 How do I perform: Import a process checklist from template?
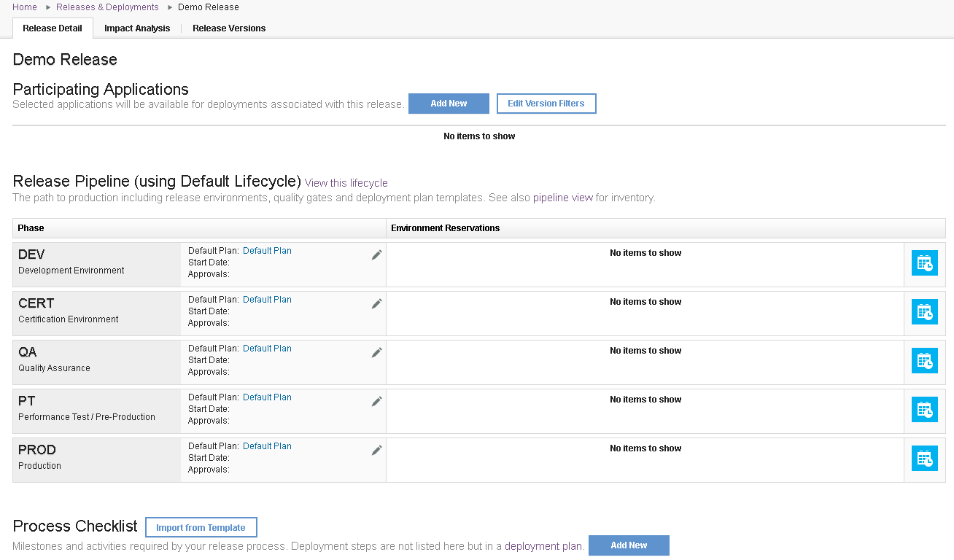click(x=201, y=526)
